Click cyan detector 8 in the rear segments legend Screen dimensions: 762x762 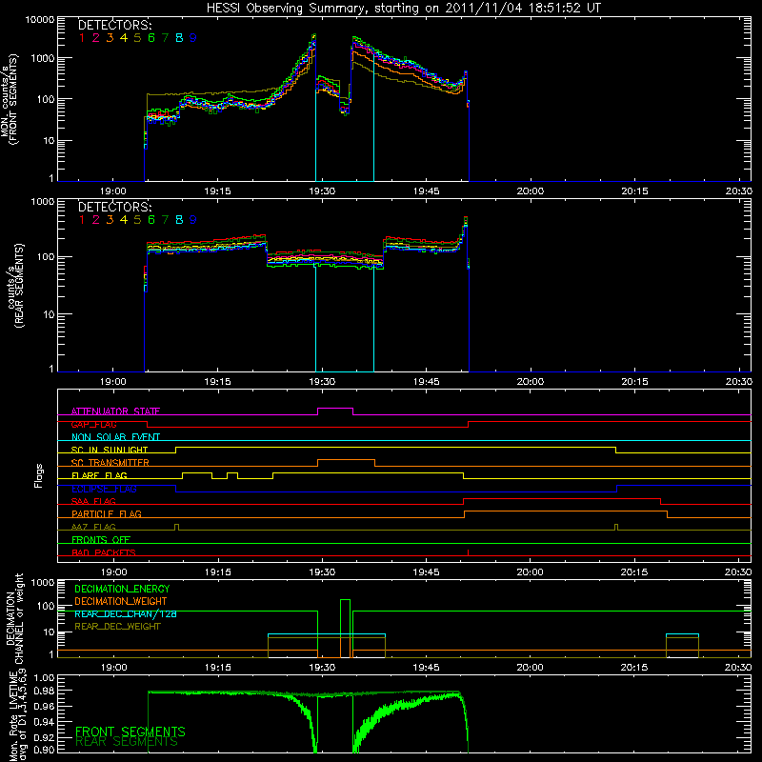tap(179, 220)
